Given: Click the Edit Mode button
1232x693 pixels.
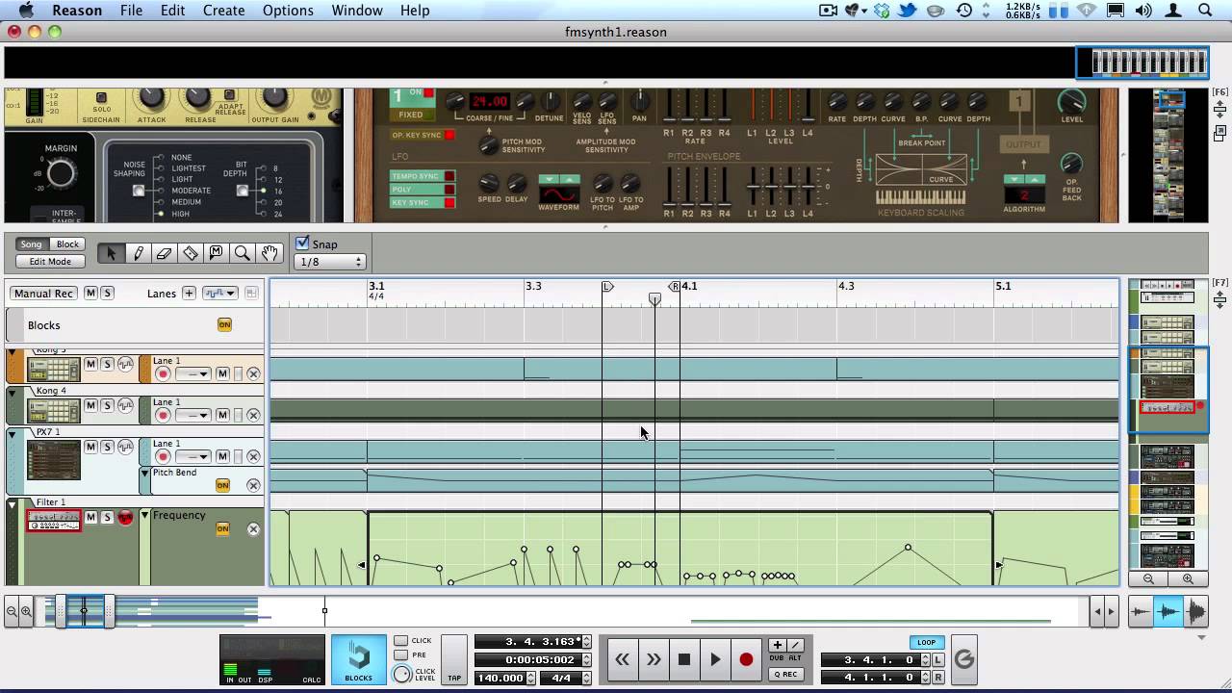Looking at the screenshot, I should click(50, 262).
